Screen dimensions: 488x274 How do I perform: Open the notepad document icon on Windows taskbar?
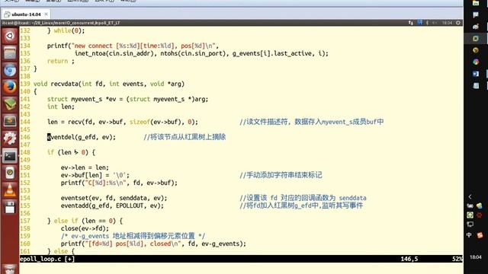(476, 85)
